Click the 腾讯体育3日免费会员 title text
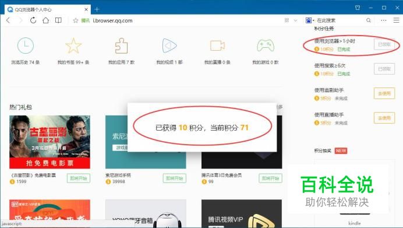403x228 pixels. pos(221,176)
